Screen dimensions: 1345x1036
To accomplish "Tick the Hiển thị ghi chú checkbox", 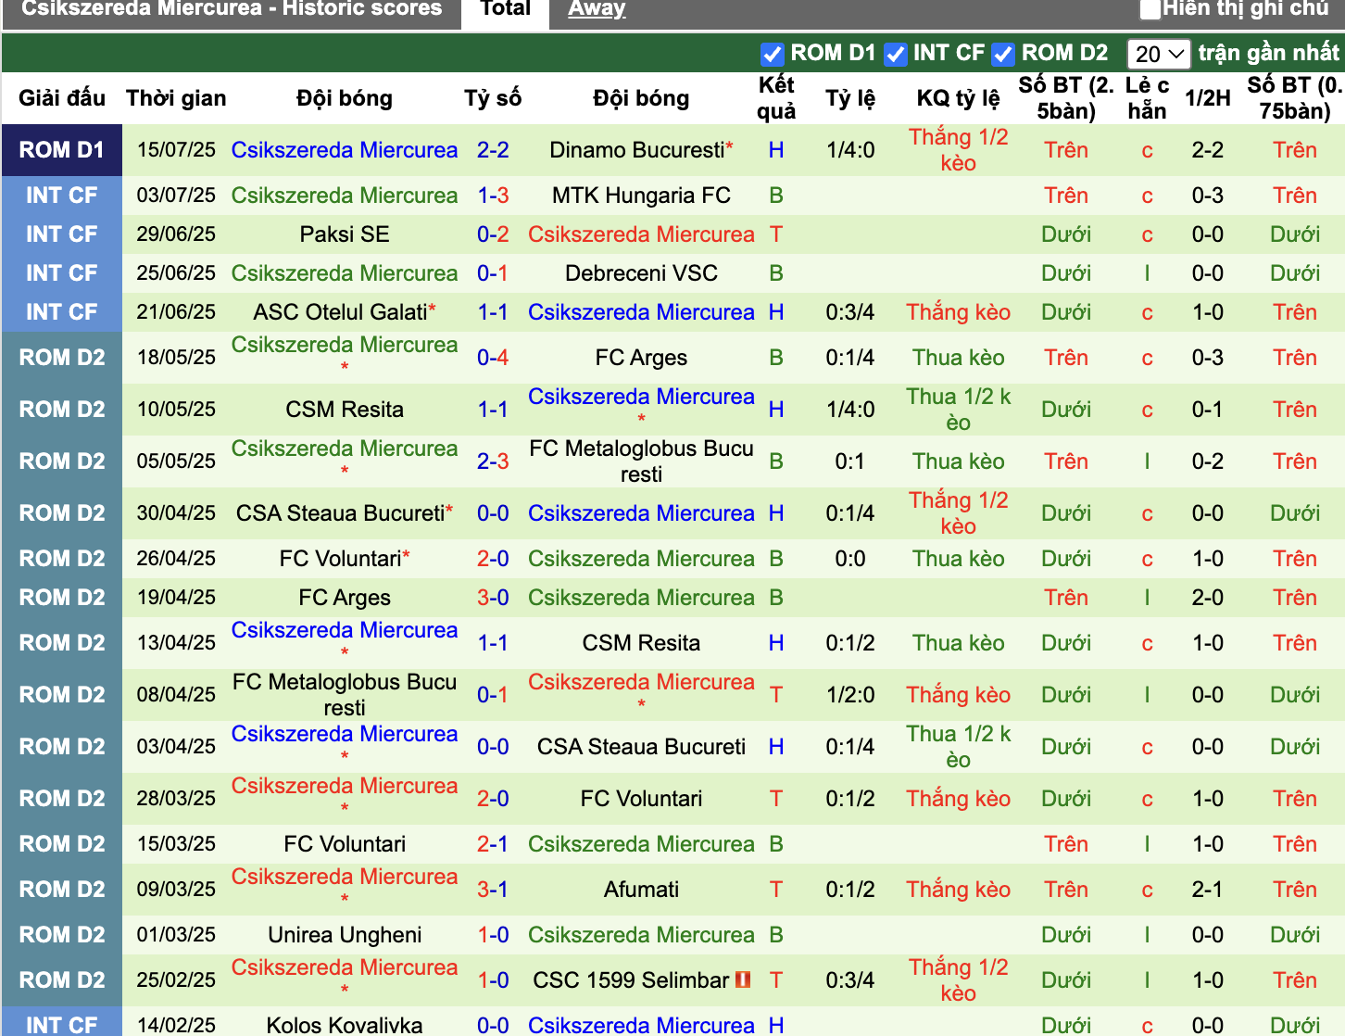I will 1150,9.
